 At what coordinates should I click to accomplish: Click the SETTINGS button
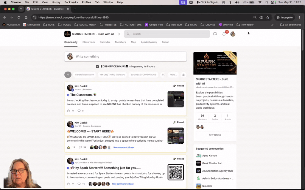coord(215,135)
